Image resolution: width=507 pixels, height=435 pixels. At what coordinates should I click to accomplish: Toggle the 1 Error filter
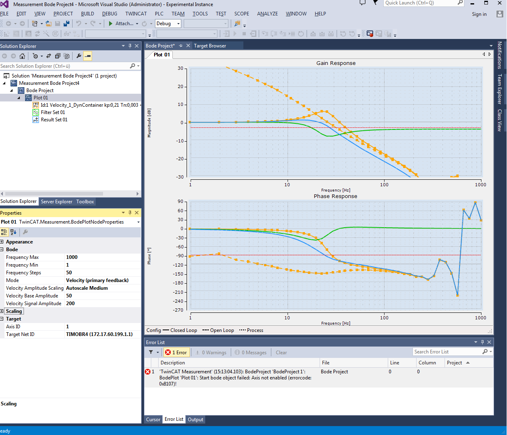pyautogui.click(x=176, y=352)
